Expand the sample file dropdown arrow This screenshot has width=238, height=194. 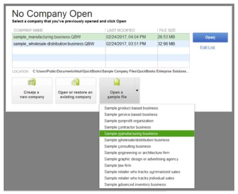pos(137,90)
